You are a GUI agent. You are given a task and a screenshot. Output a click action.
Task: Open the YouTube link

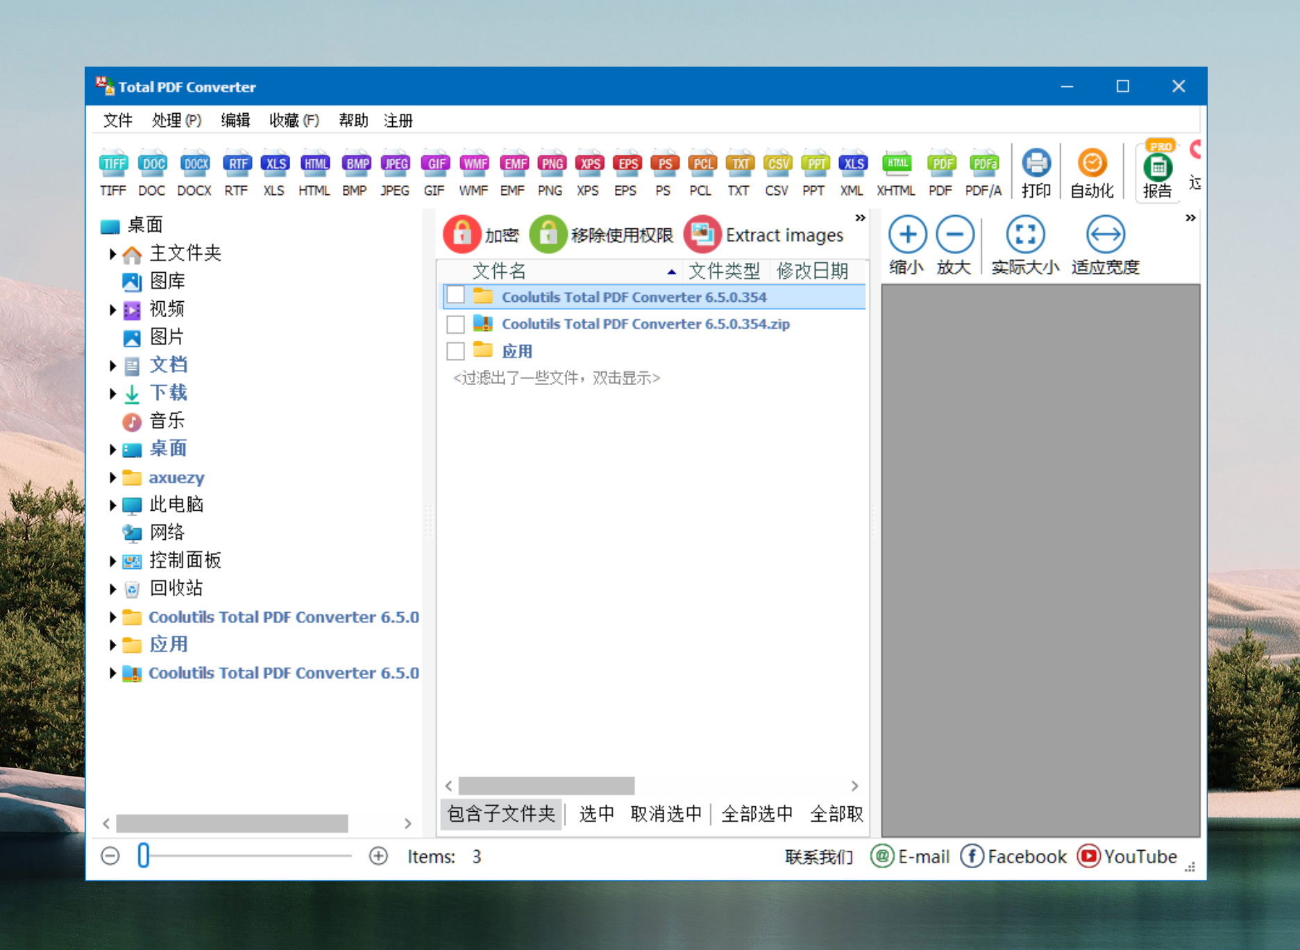[1128, 856]
